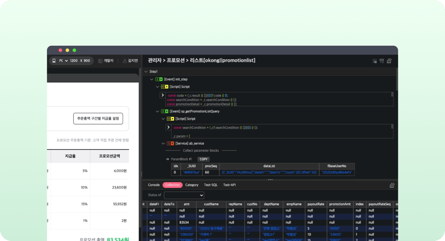445x241 pixels.
Task: Click the leftmost icon in the breadcrumb header
Action: [374, 60]
